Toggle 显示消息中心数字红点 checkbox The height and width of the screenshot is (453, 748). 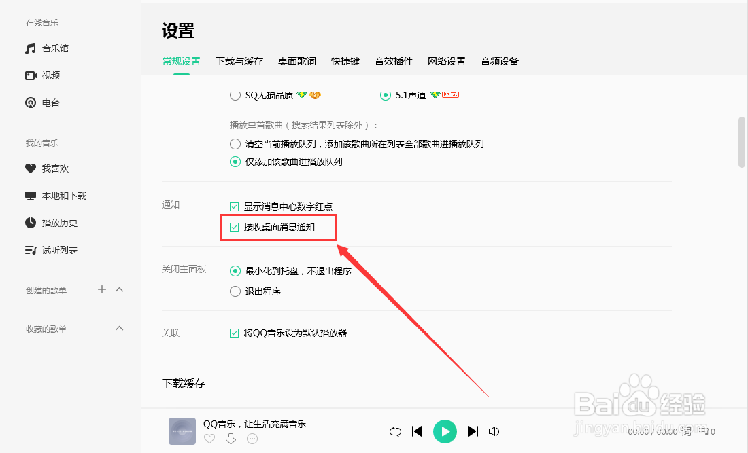[235, 206]
